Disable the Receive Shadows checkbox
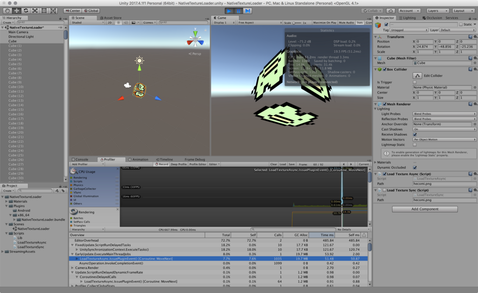Screen dimensions: 478x293 [415, 134]
